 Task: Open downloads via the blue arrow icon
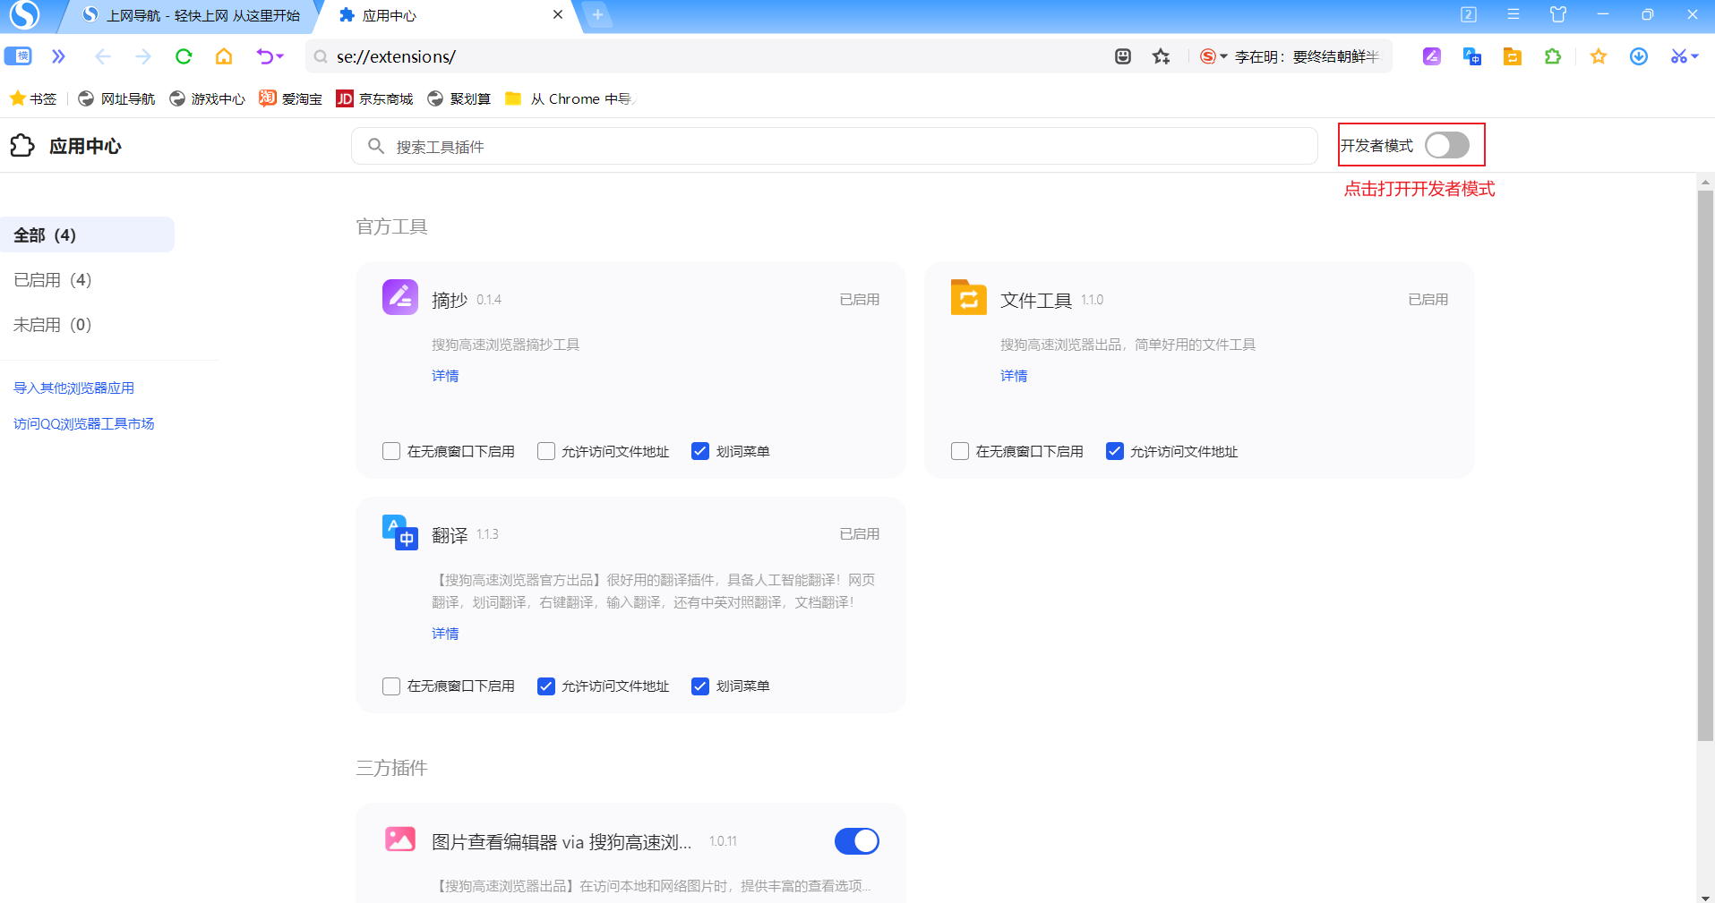coord(1639,56)
